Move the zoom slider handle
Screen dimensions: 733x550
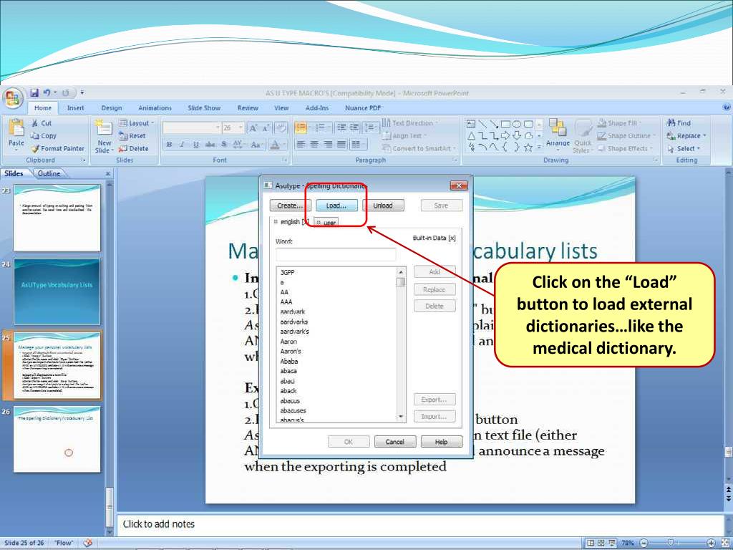point(671,543)
